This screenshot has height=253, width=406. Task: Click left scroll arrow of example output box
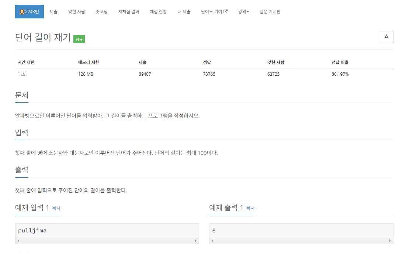[212, 240]
